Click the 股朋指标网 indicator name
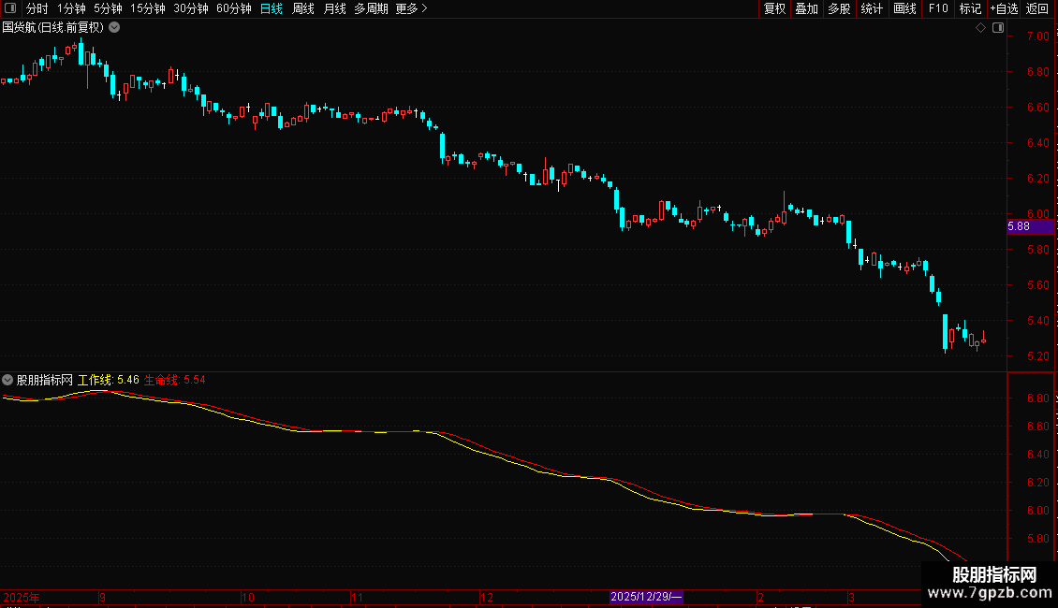 coord(45,380)
